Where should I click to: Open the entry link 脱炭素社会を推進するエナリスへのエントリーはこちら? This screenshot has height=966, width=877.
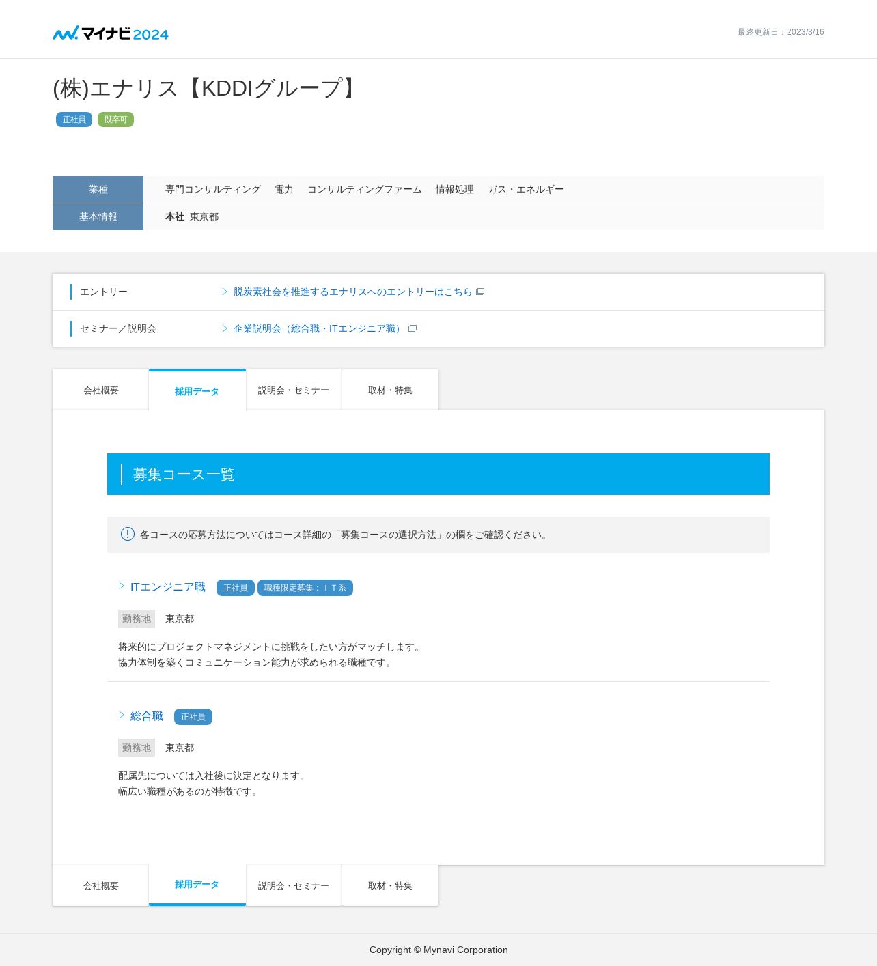(x=352, y=292)
